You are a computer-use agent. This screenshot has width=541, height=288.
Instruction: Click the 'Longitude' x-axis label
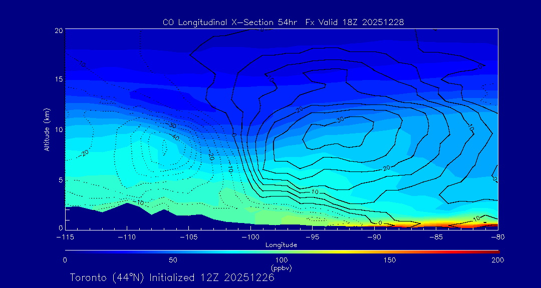coord(281,245)
